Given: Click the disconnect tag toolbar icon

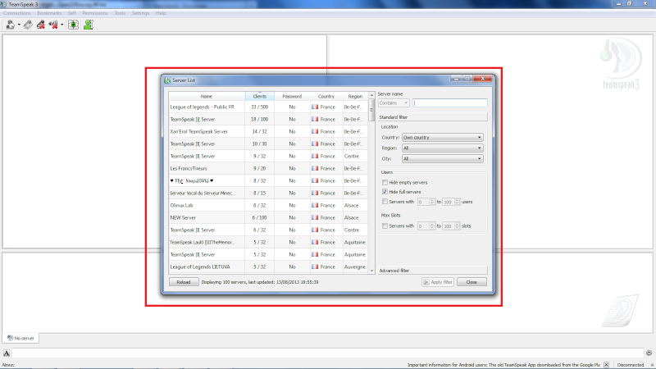Looking at the screenshot, I should coord(28,25).
